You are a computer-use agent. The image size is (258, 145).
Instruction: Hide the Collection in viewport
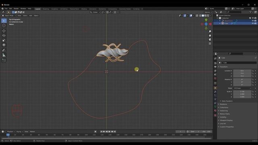(253, 18)
